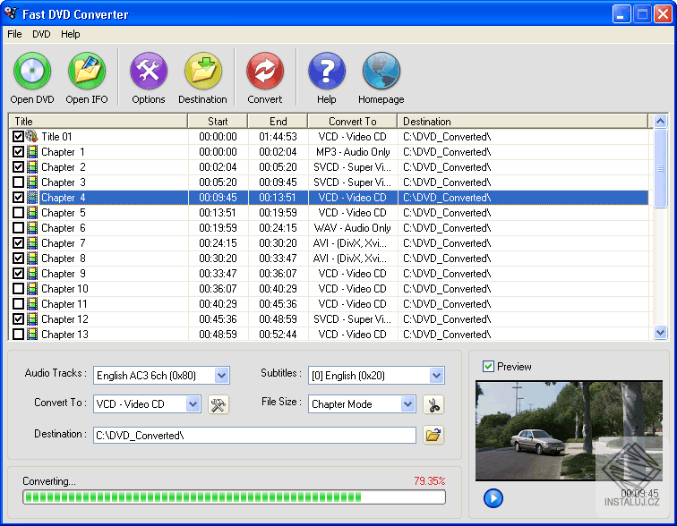Click the filmstrip icon of Chapter 2

32,167
